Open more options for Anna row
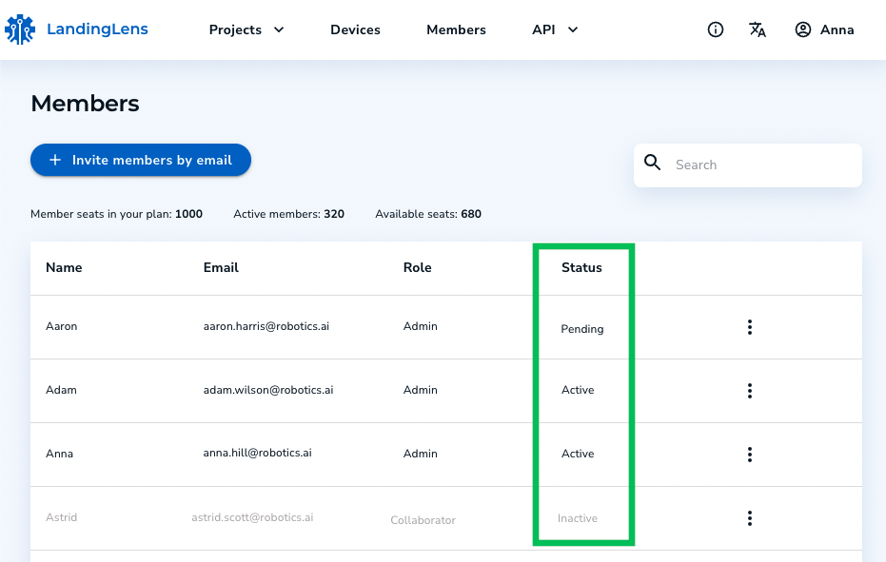The height and width of the screenshot is (562, 886). coord(750,455)
